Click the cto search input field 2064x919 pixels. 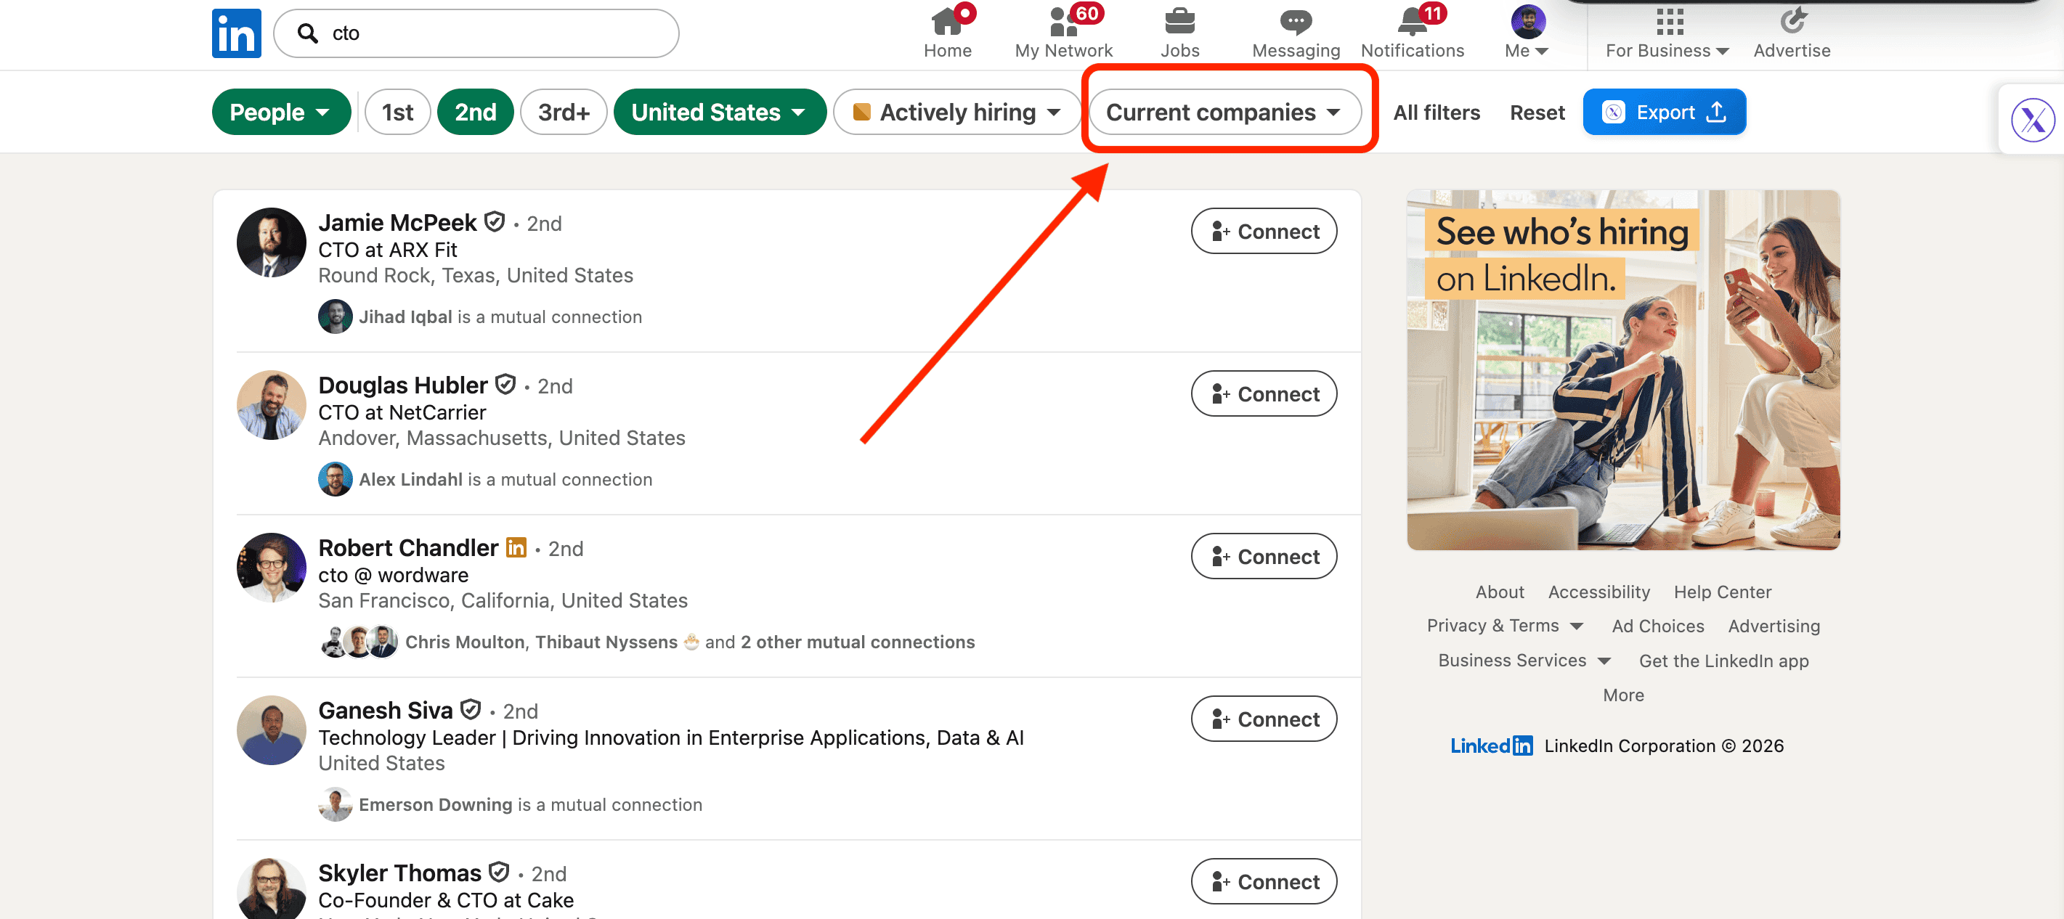tap(489, 33)
